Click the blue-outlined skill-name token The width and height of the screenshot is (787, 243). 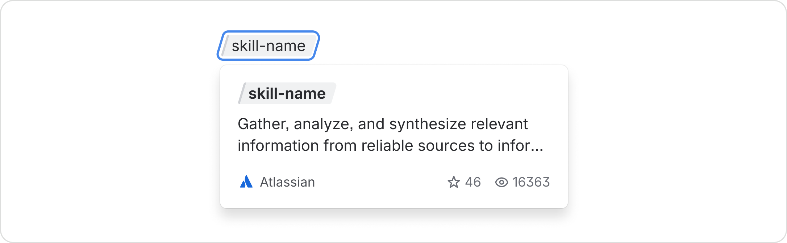point(268,45)
